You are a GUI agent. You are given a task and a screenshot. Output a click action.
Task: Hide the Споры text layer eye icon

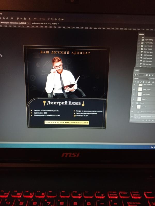[132, 112]
